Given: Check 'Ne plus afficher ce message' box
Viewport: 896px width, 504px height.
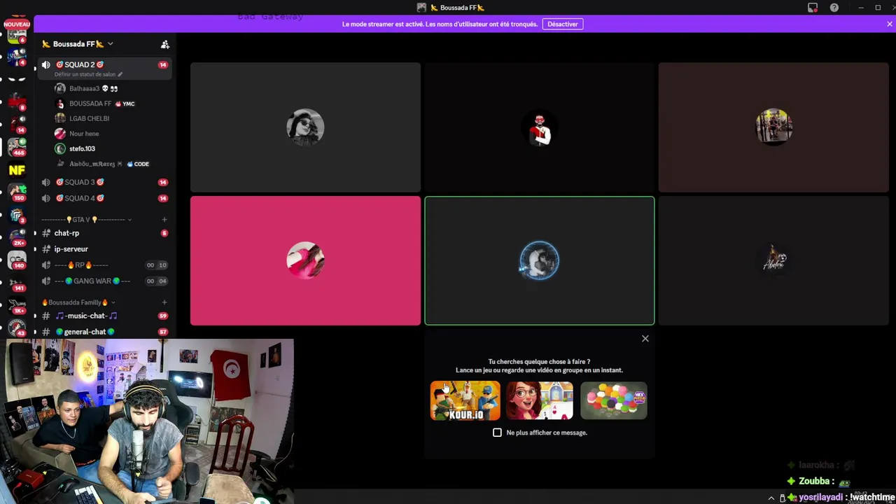Looking at the screenshot, I should (x=498, y=433).
